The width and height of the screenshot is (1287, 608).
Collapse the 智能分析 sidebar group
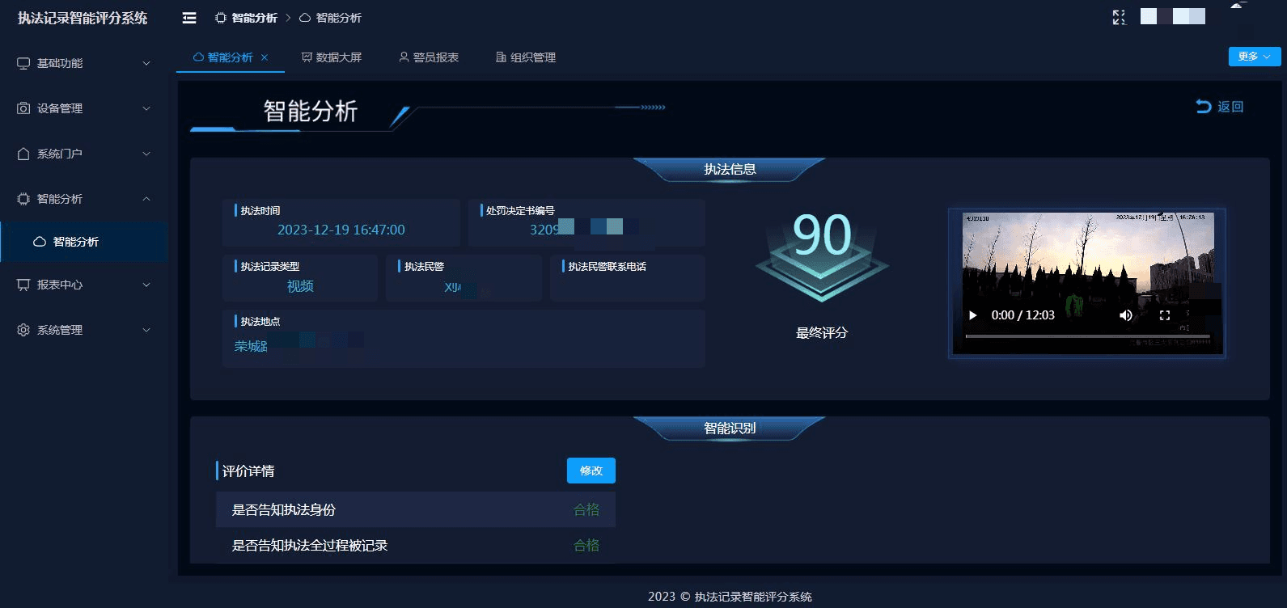click(x=81, y=199)
